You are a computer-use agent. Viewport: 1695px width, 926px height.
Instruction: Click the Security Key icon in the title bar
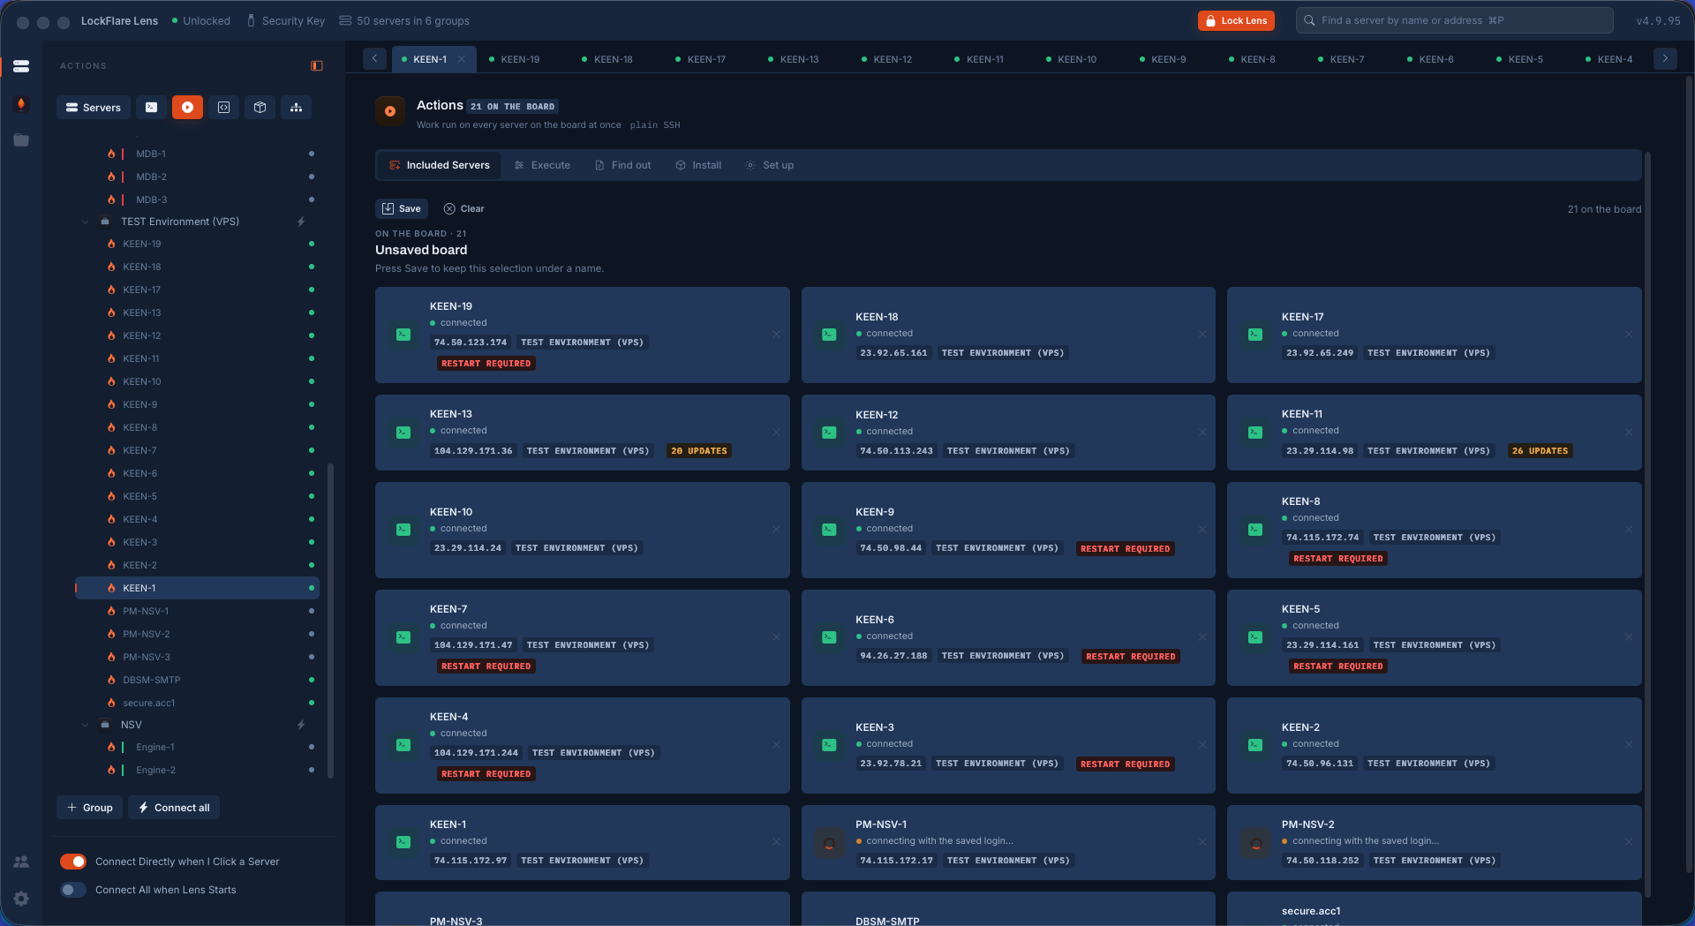click(251, 20)
